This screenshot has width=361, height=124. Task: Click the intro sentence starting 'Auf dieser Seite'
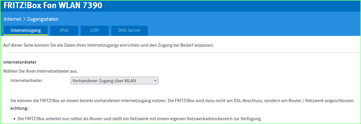coord(109,46)
